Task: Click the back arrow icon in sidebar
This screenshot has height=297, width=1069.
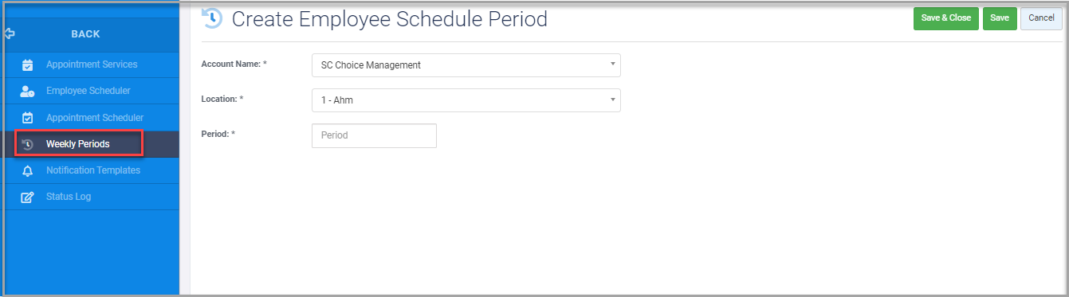Action: [x=10, y=34]
